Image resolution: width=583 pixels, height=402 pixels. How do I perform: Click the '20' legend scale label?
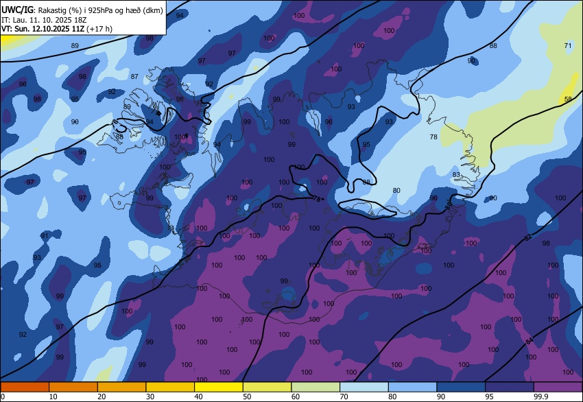[102, 397]
